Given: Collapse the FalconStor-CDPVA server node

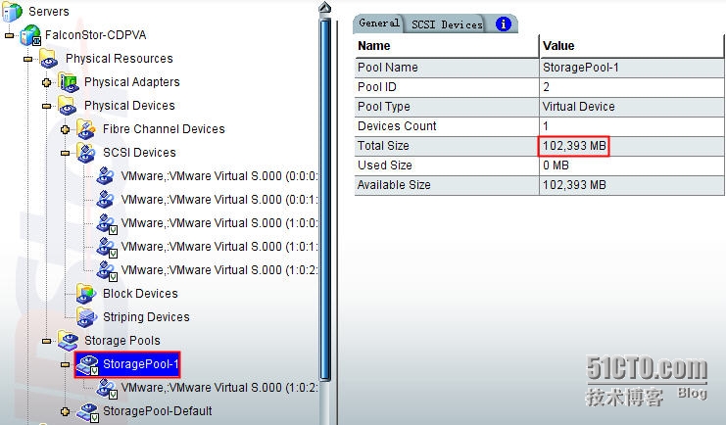Looking at the screenshot, I should point(9,35).
